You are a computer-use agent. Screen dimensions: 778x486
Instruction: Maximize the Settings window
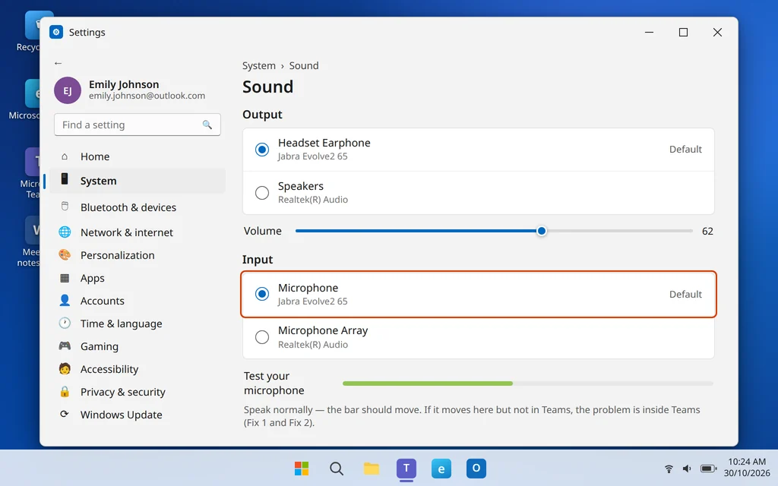pos(683,32)
